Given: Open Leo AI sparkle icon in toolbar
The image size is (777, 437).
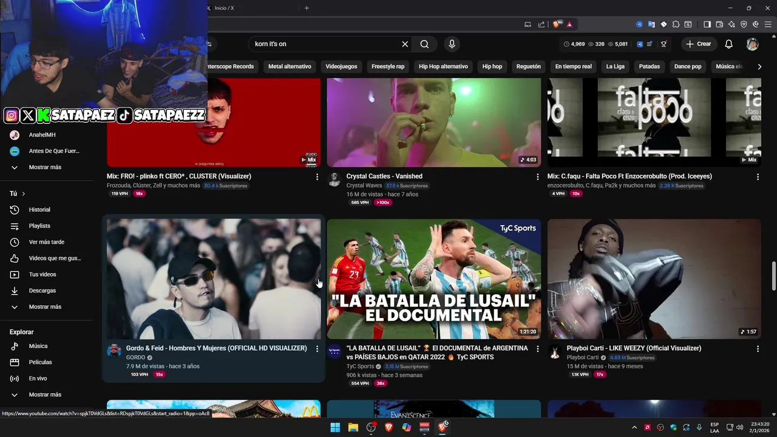Looking at the screenshot, I should pyautogui.click(x=731, y=24).
